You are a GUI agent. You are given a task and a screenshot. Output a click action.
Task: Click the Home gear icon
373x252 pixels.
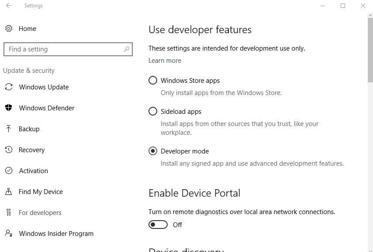click(9, 28)
